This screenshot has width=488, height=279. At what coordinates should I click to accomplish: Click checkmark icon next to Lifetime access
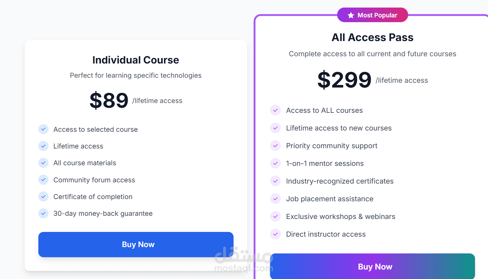tap(43, 146)
